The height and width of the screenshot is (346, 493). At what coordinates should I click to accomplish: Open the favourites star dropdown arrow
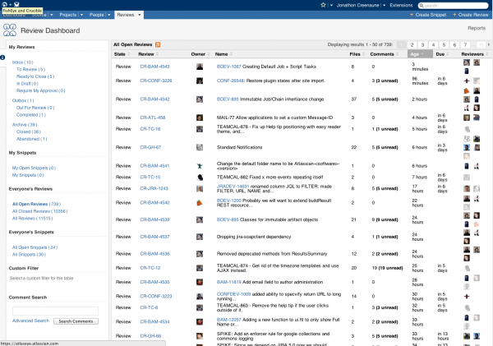coord(331,6)
